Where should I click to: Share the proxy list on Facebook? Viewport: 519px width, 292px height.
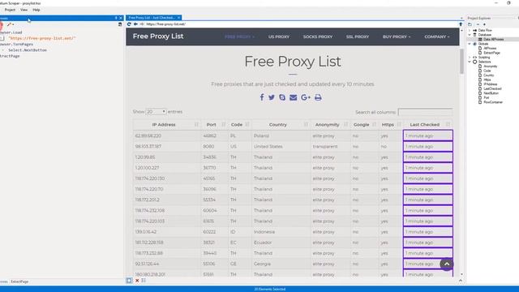(262, 97)
